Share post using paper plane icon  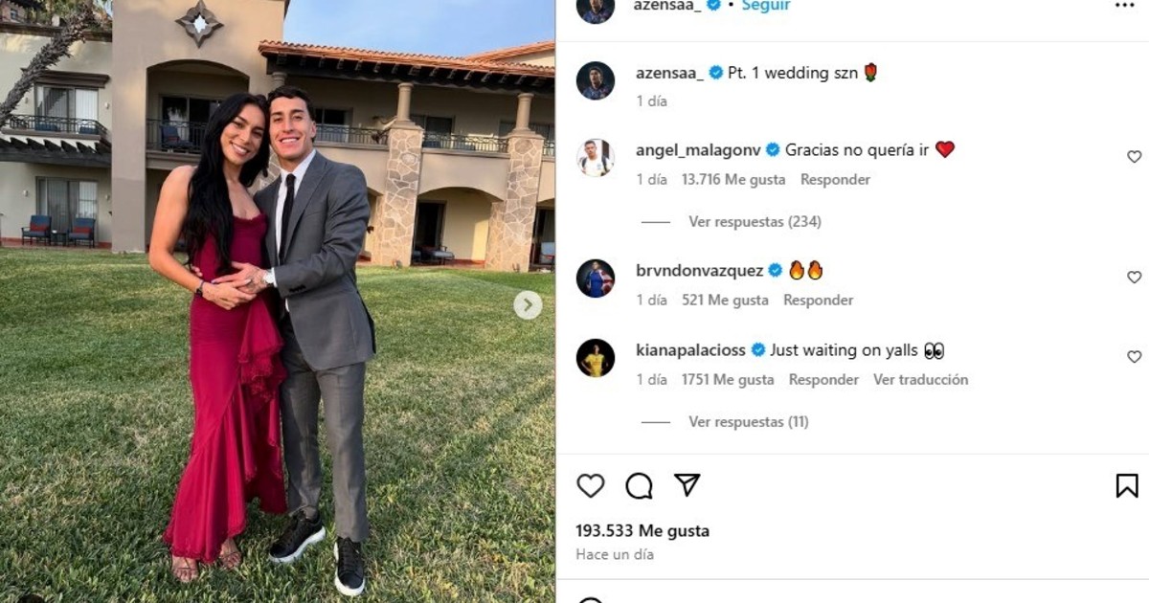point(687,485)
